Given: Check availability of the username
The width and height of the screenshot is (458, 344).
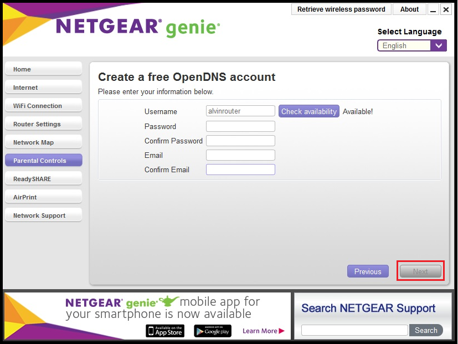Looking at the screenshot, I should pyautogui.click(x=308, y=111).
